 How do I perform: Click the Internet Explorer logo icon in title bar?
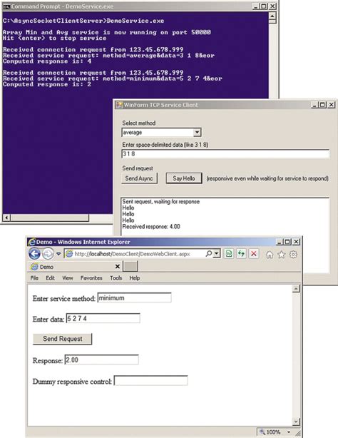point(32,242)
